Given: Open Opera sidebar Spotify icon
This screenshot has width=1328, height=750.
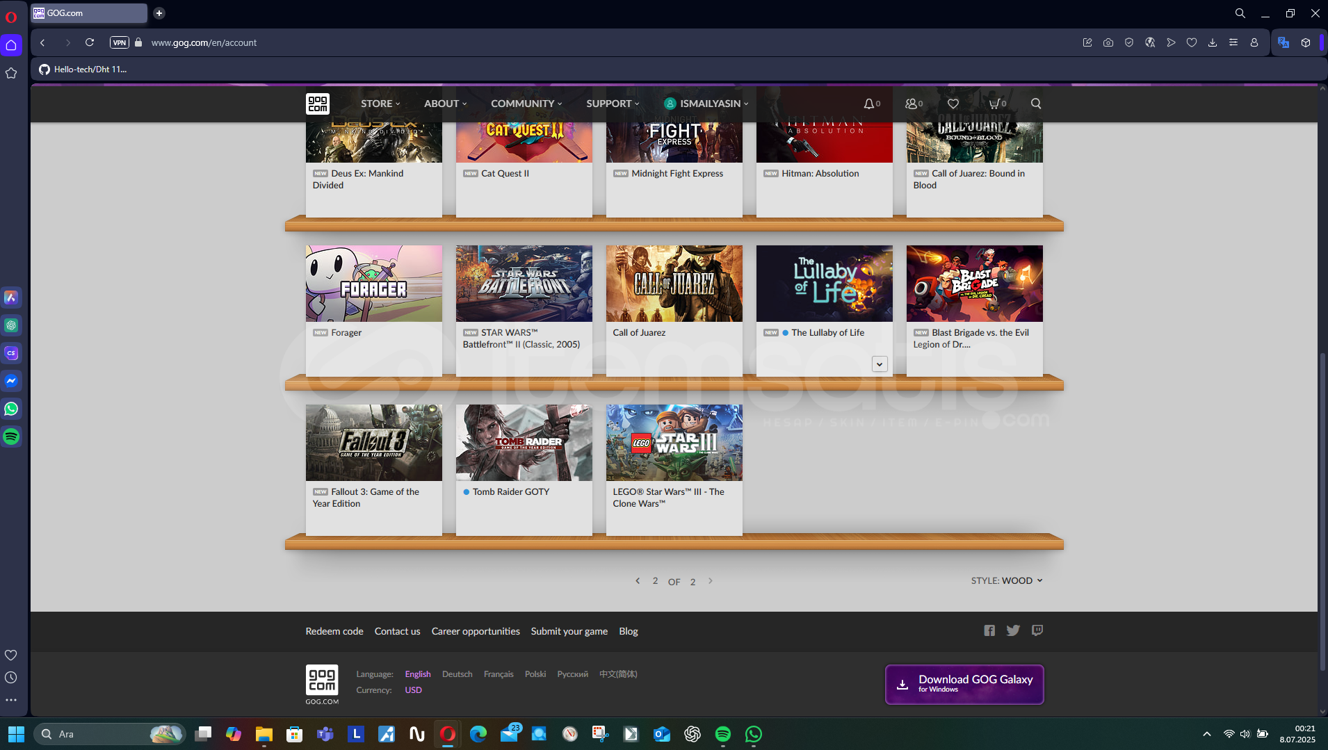Looking at the screenshot, I should click(x=11, y=437).
